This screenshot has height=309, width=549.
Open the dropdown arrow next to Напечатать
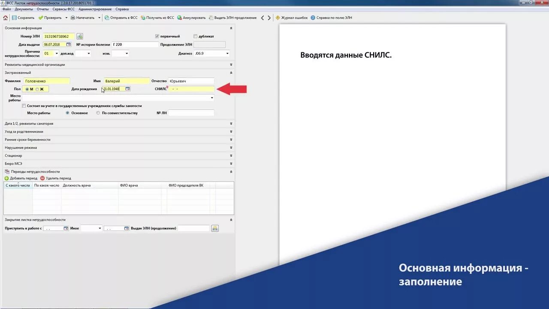point(99,18)
